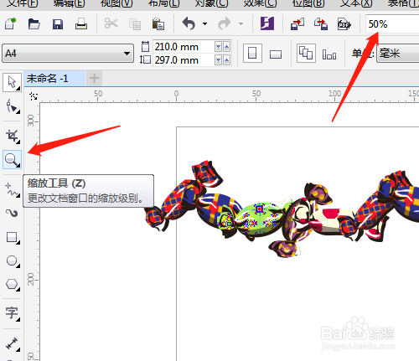Image resolution: width=419 pixels, height=361 pixels.
Task: Undo the last action
Action: 189,23
